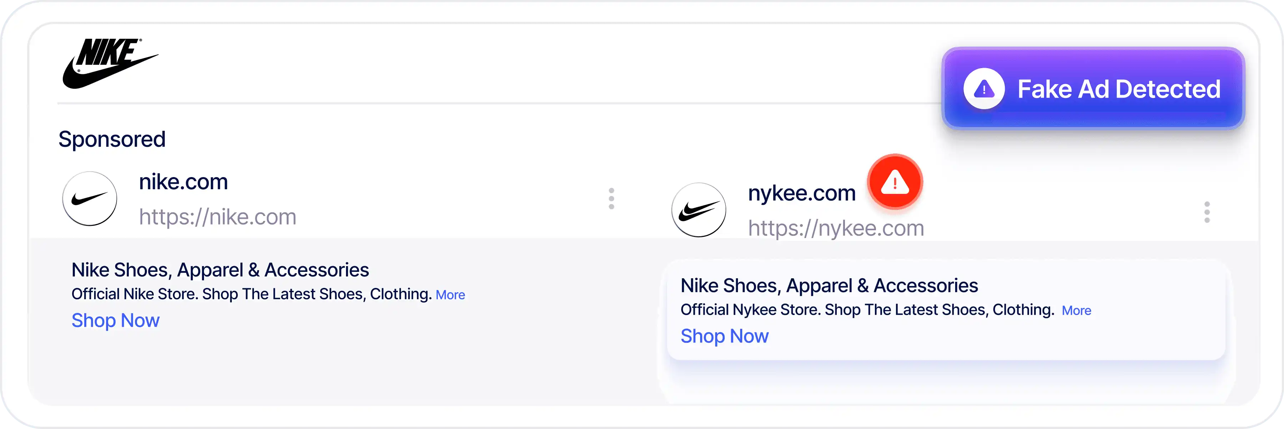Image resolution: width=1284 pixels, height=429 pixels.
Task: Click the Sponsored label
Action: coord(112,139)
